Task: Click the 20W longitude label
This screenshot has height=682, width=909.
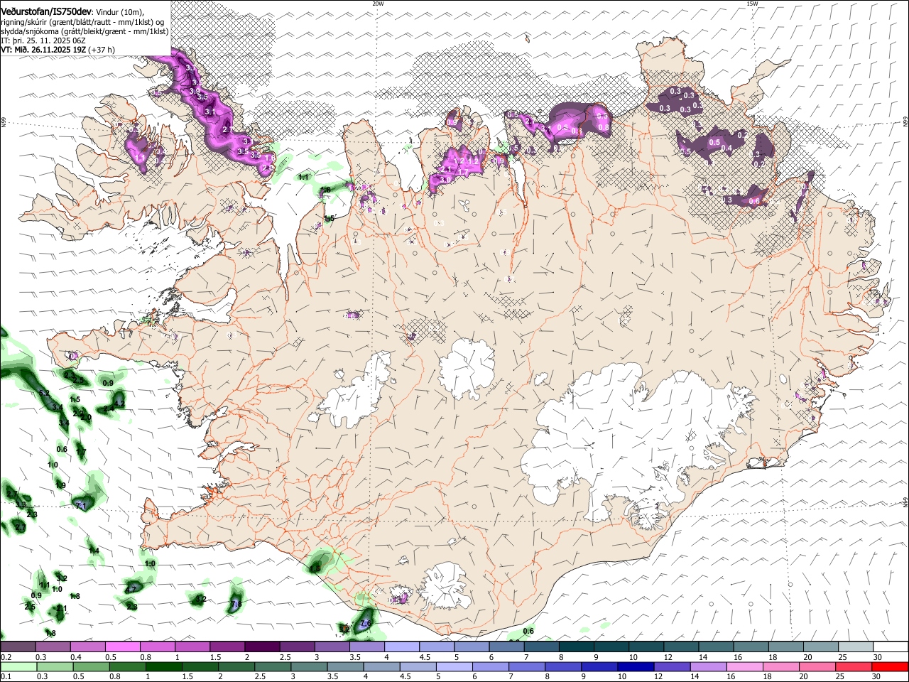Action: pos(378,4)
